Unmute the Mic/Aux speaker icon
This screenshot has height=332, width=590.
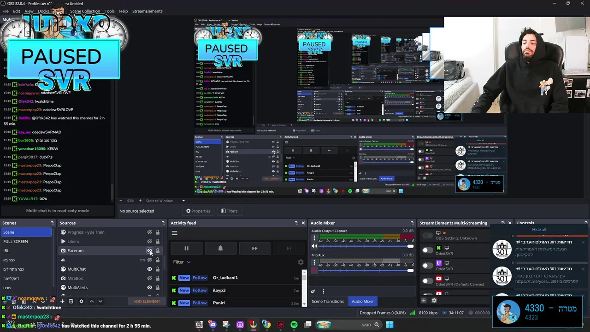click(314, 270)
